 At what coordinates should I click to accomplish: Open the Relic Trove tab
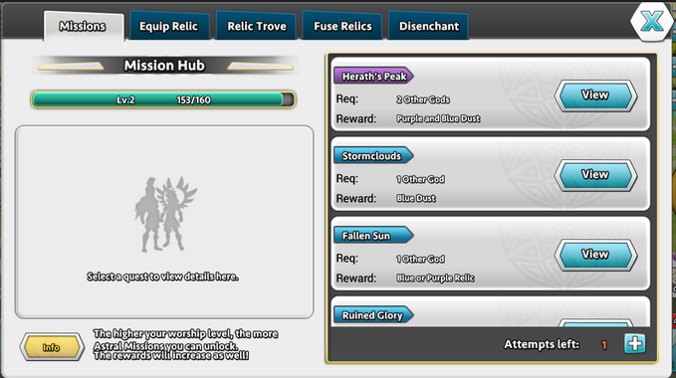[256, 26]
